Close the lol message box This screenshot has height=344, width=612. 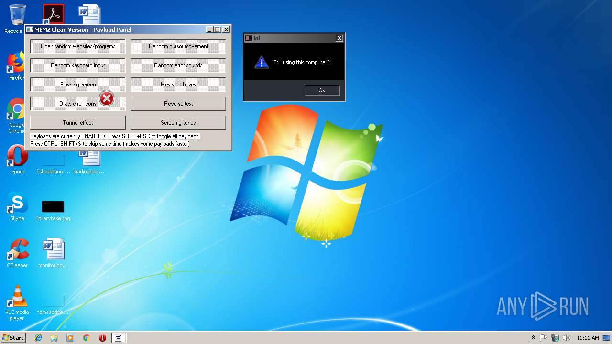pyautogui.click(x=339, y=38)
